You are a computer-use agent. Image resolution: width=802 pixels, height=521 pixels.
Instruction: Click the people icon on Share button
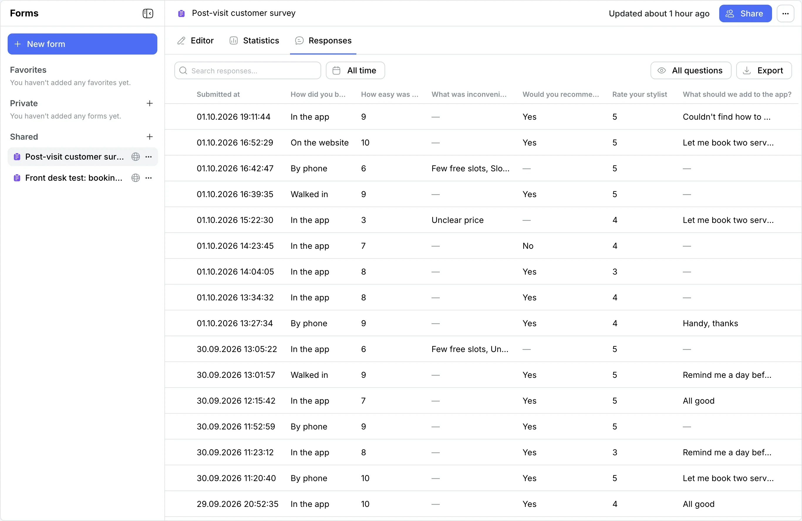[x=730, y=14]
